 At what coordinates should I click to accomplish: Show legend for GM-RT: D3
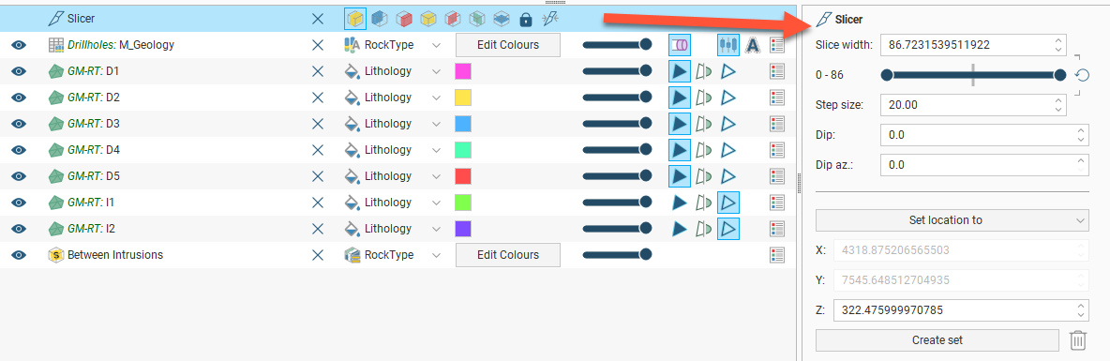click(x=777, y=124)
